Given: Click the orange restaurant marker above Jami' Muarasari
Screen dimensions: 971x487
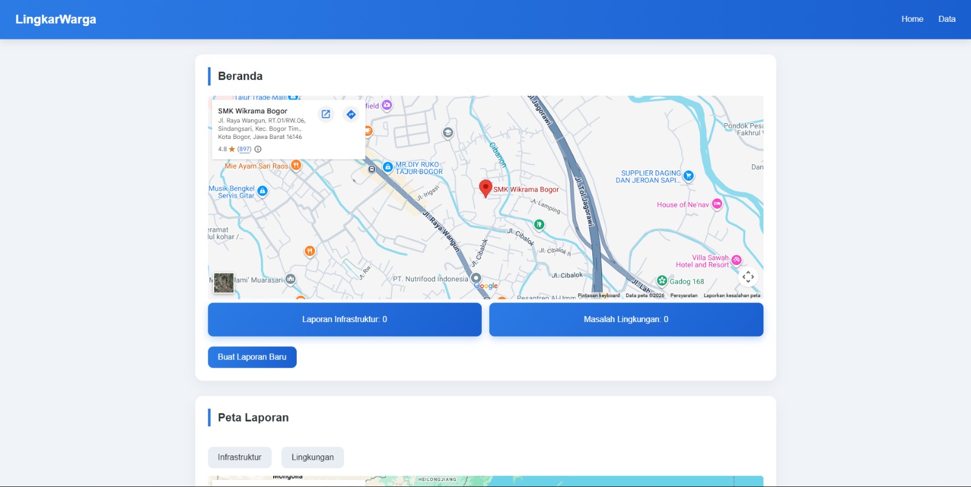Looking at the screenshot, I should [x=310, y=251].
